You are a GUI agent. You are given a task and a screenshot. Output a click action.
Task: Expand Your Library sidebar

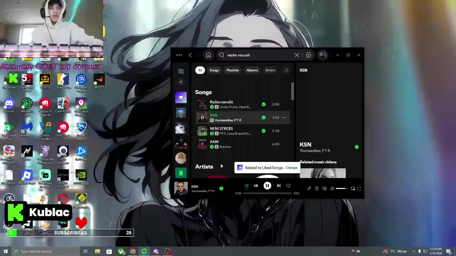point(181,71)
